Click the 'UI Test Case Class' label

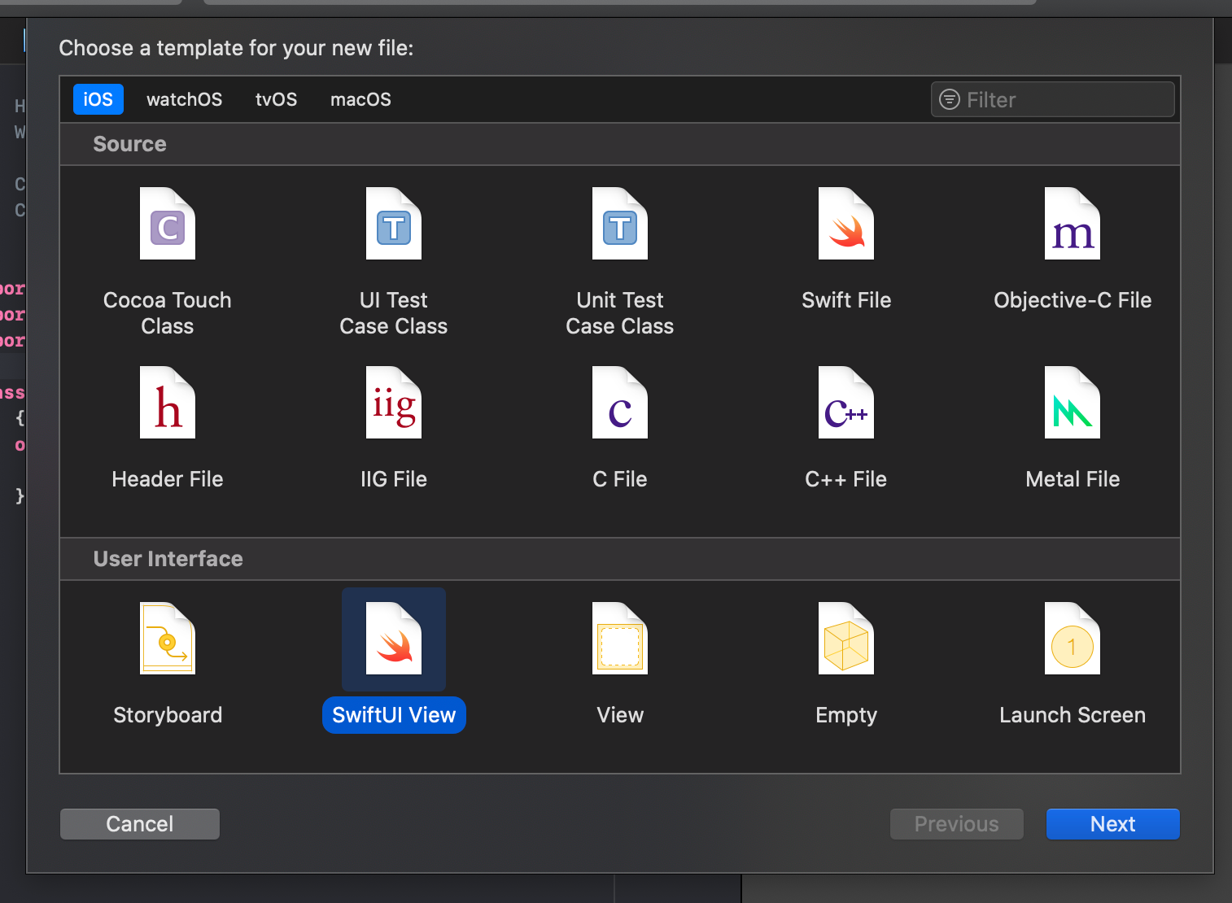(394, 313)
